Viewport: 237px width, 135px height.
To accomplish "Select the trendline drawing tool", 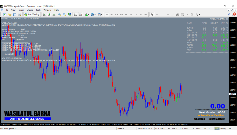I will [x=173, y=15].
